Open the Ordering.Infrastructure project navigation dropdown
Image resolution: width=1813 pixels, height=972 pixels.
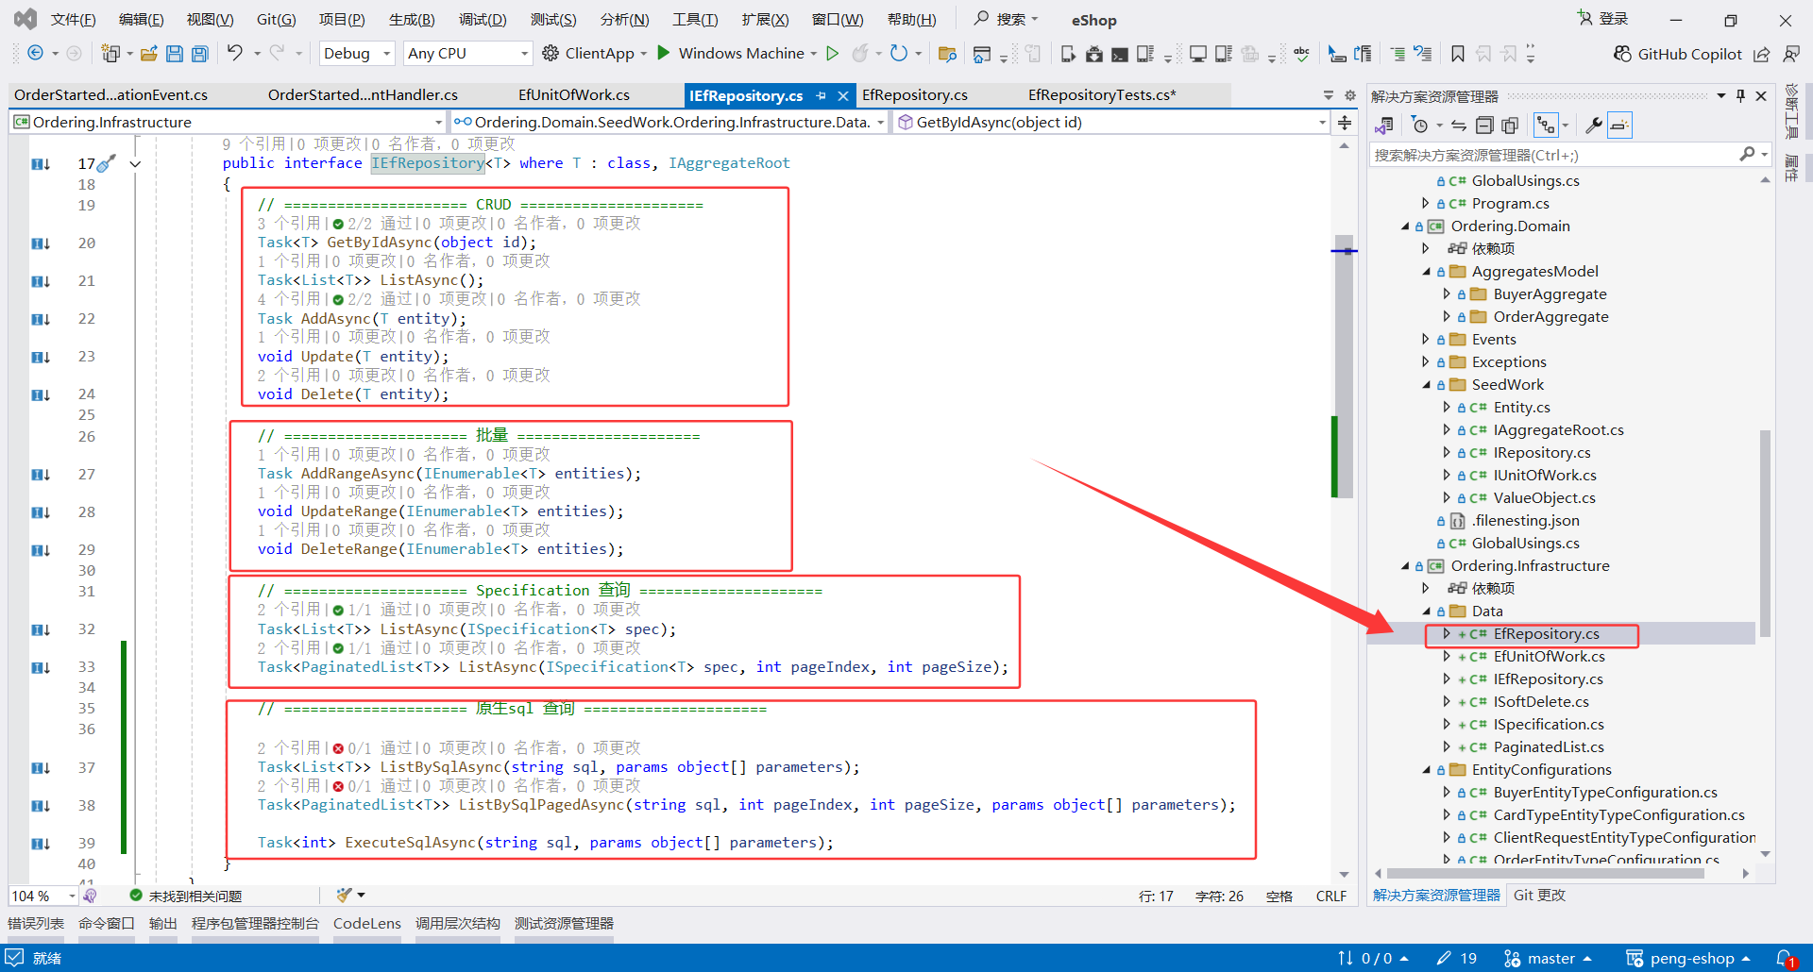228,123
